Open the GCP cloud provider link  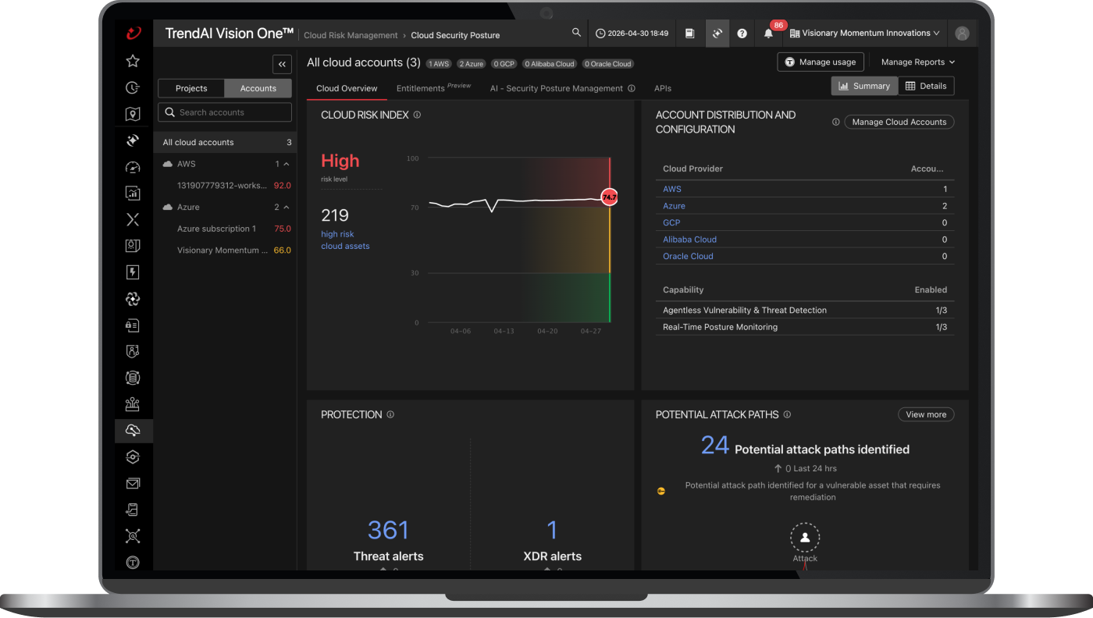pos(671,222)
